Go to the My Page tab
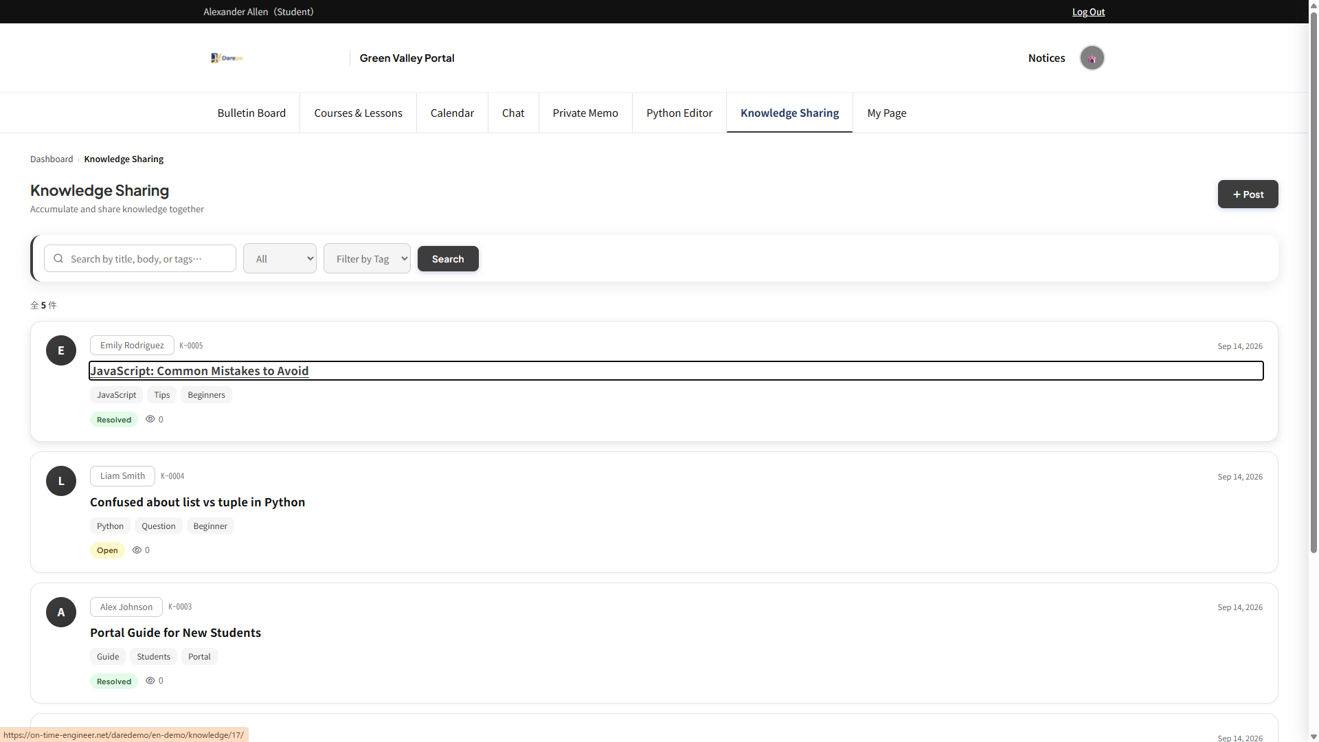Image resolution: width=1319 pixels, height=742 pixels. click(886, 113)
